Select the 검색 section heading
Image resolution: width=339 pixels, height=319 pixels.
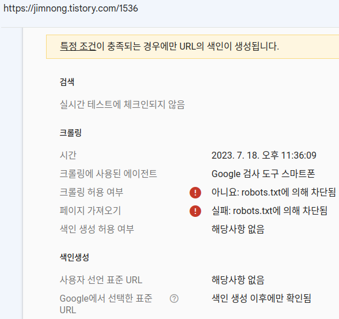(67, 82)
